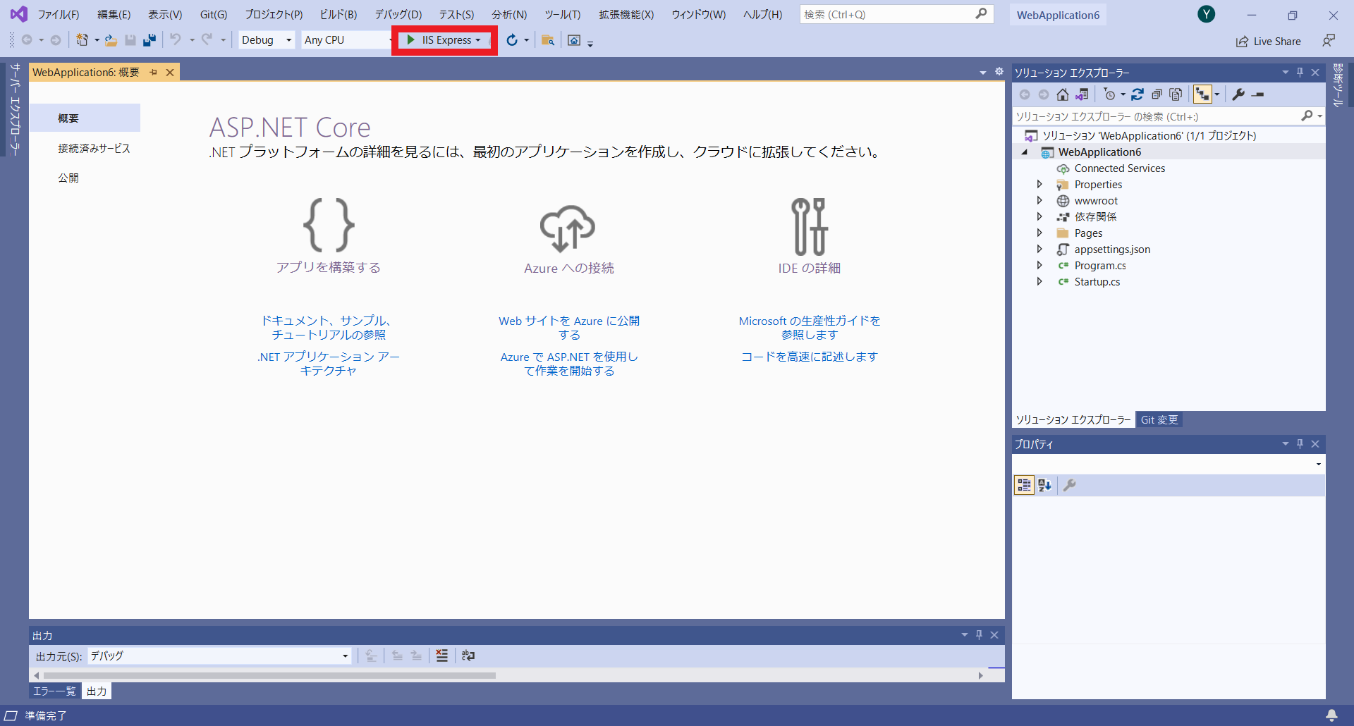1354x726 pixels.
Task: Open the ビルド(B) menu
Action: (338, 14)
